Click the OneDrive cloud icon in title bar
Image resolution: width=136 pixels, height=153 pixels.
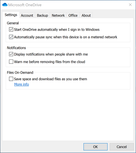(5, 5)
